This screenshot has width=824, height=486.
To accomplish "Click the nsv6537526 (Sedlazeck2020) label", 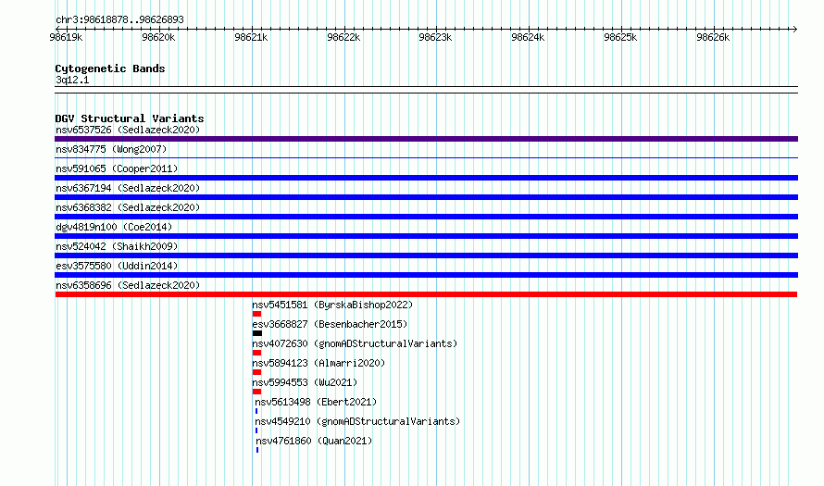I will [128, 130].
